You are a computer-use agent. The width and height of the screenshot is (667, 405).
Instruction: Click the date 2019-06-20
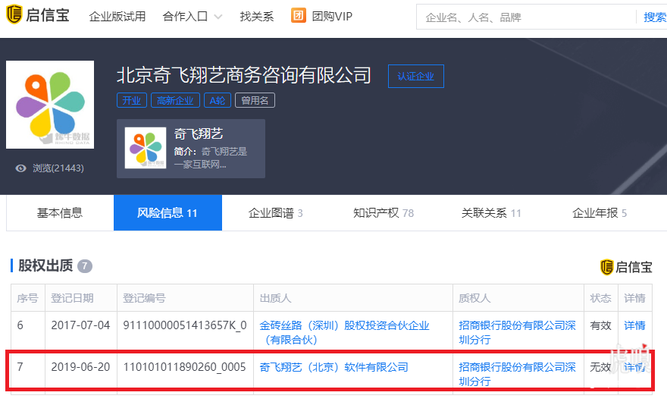point(80,367)
